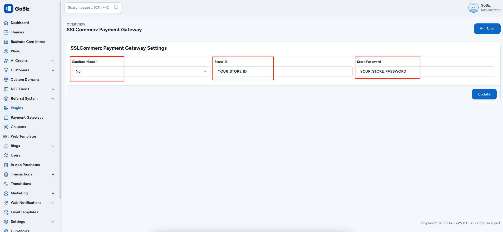The width and height of the screenshot is (503, 232).
Task: Go to the Plans page
Action: click(29, 51)
